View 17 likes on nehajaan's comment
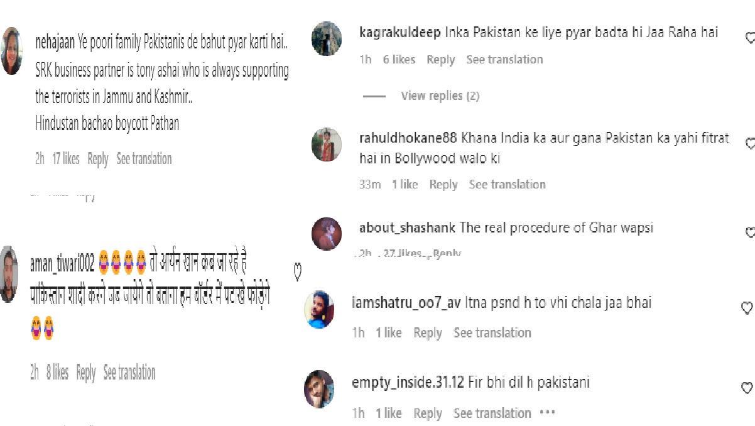The width and height of the screenshot is (755, 426). point(65,159)
